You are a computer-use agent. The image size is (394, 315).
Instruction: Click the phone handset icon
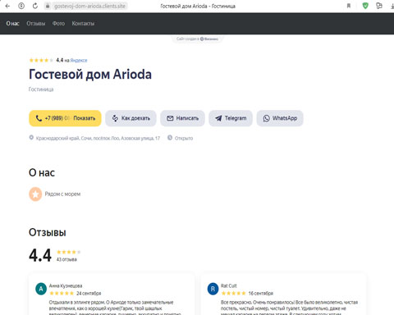pos(39,118)
